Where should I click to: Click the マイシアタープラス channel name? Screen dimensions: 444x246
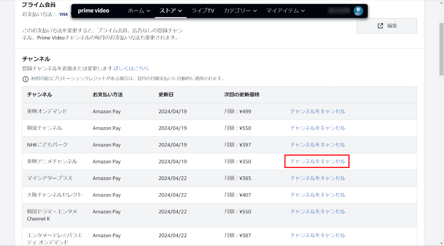[x=50, y=178]
